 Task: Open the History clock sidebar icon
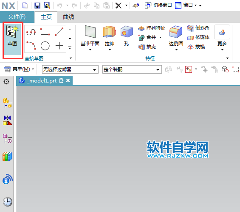(x=8, y=201)
